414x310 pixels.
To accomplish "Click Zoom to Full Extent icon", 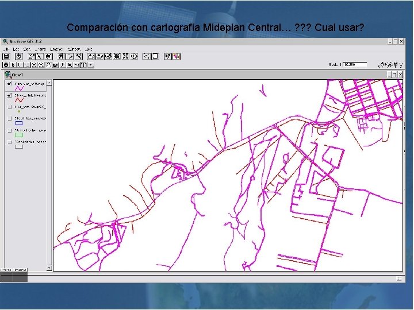I will (x=91, y=56).
